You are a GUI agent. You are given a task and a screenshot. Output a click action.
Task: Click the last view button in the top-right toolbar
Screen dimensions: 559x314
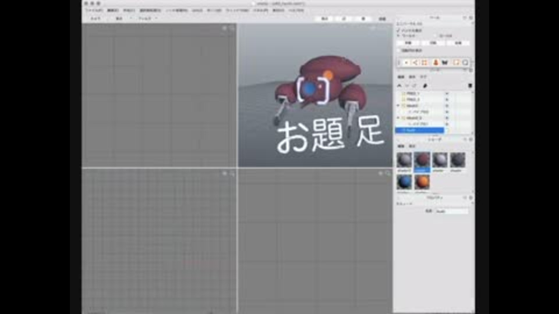[x=382, y=19]
